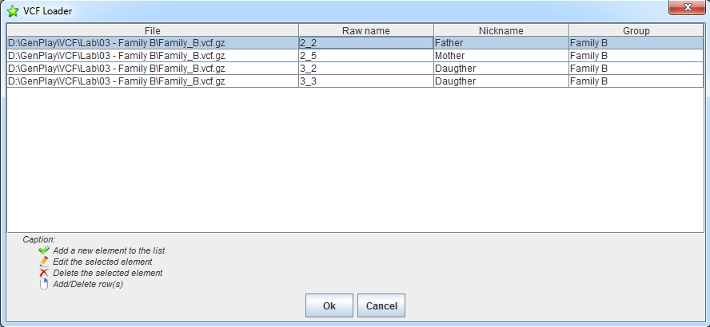
Task: Select the file path cell in the last row
Action: pyautogui.click(x=152, y=81)
